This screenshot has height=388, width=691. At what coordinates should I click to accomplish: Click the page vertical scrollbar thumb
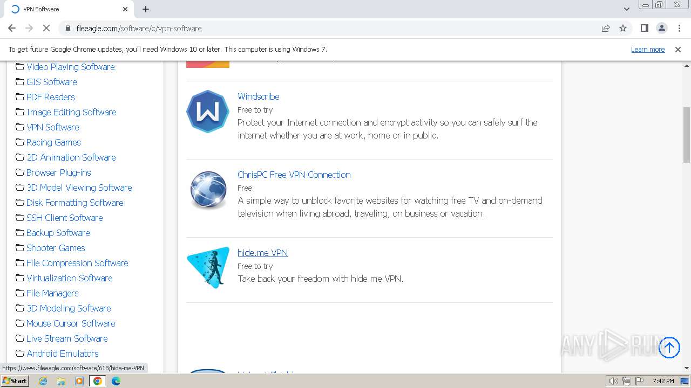pos(687,135)
